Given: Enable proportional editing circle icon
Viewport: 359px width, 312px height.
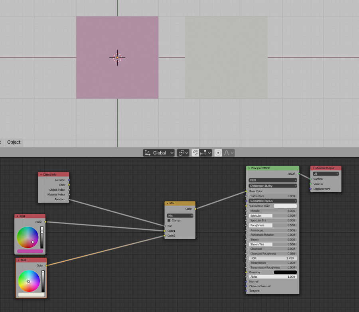Looking at the screenshot, I should tap(218, 153).
